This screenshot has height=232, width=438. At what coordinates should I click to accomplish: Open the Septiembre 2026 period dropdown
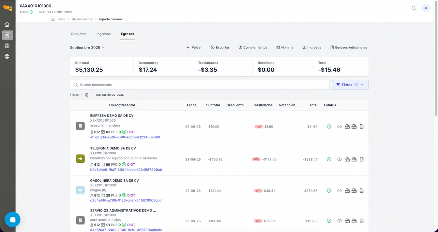pos(87,48)
